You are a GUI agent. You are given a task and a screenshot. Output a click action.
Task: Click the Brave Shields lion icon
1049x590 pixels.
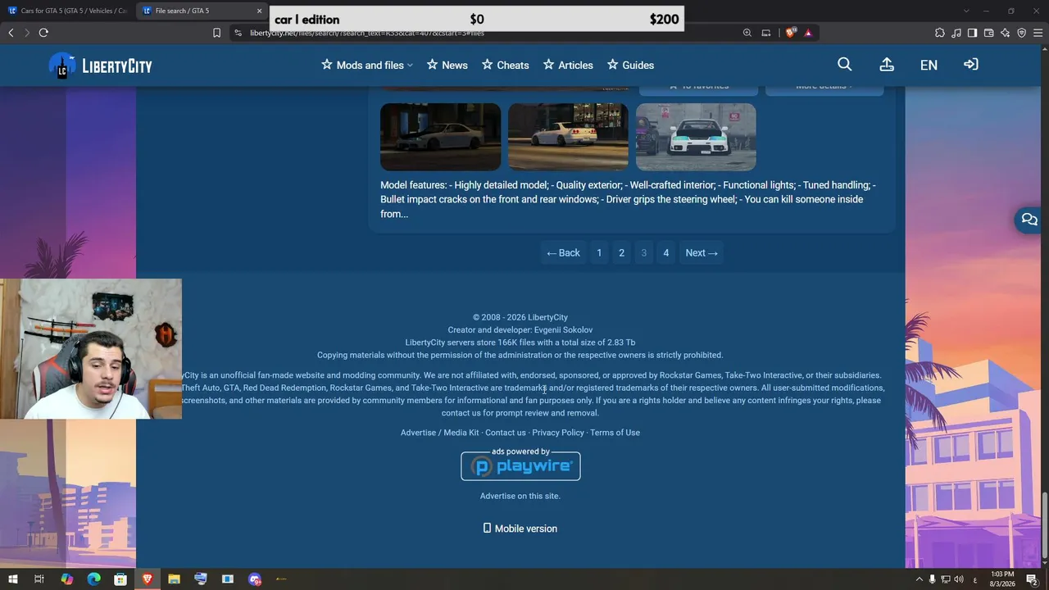[791, 33]
